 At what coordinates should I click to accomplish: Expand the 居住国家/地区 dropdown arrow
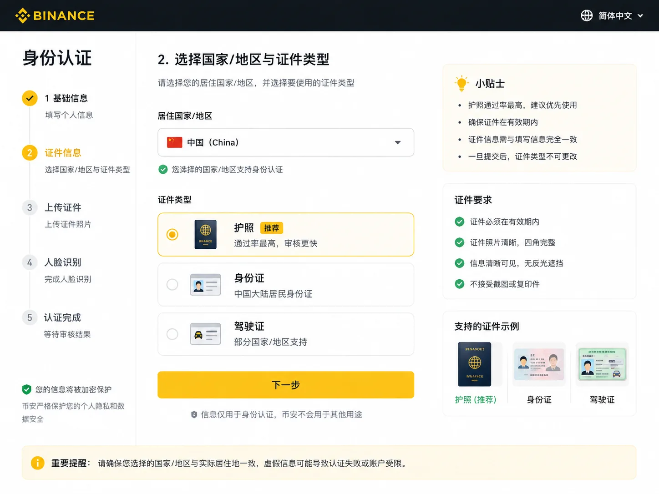(398, 142)
